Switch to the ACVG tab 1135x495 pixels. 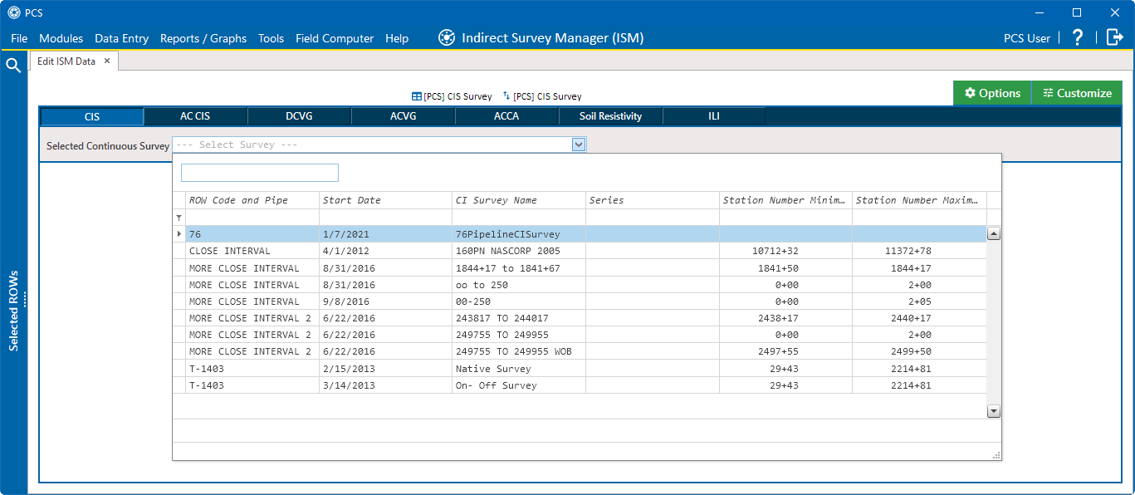pos(403,116)
